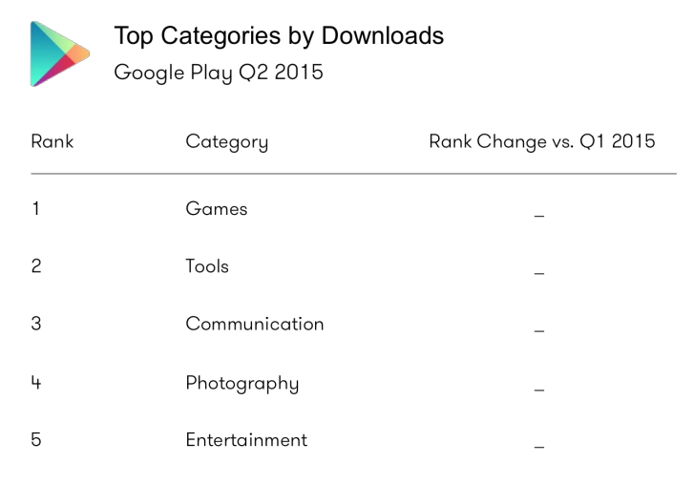Click rank number 3 in the table
The image size is (693, 485).
coord(36,324)
